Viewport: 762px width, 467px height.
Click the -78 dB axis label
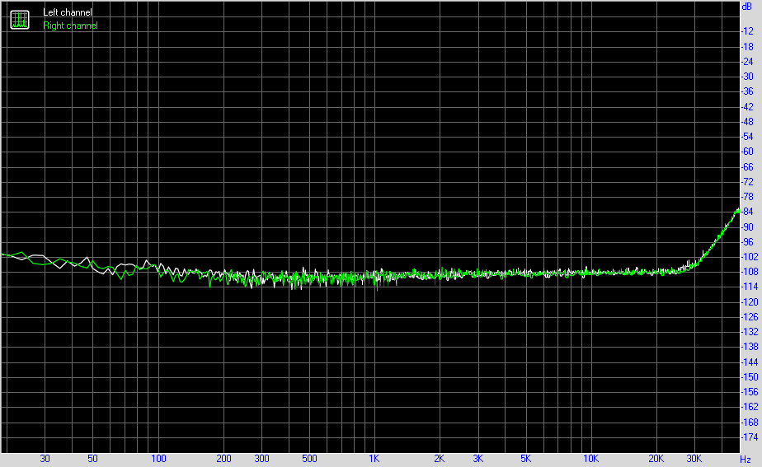[747, 197]
